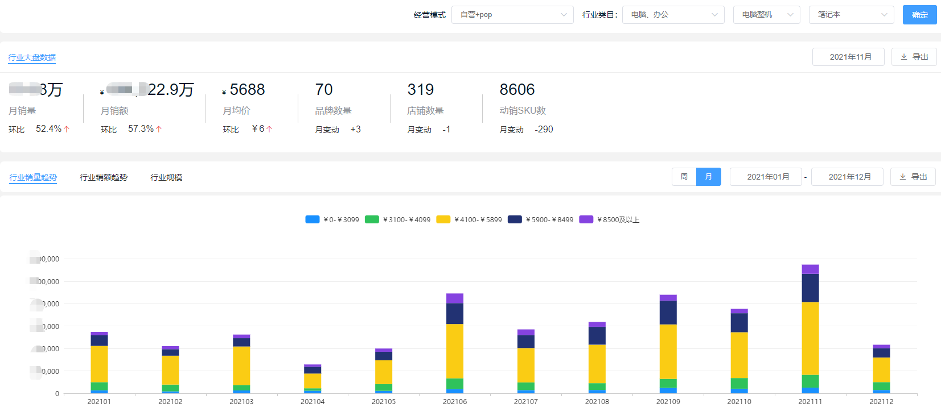Switch to the 行业规模 tab
This screenshot has height=420, width=941.
tap(166, 177)
